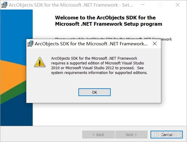
Task: Click the OK button in the dialog
Action: point(95,92)
